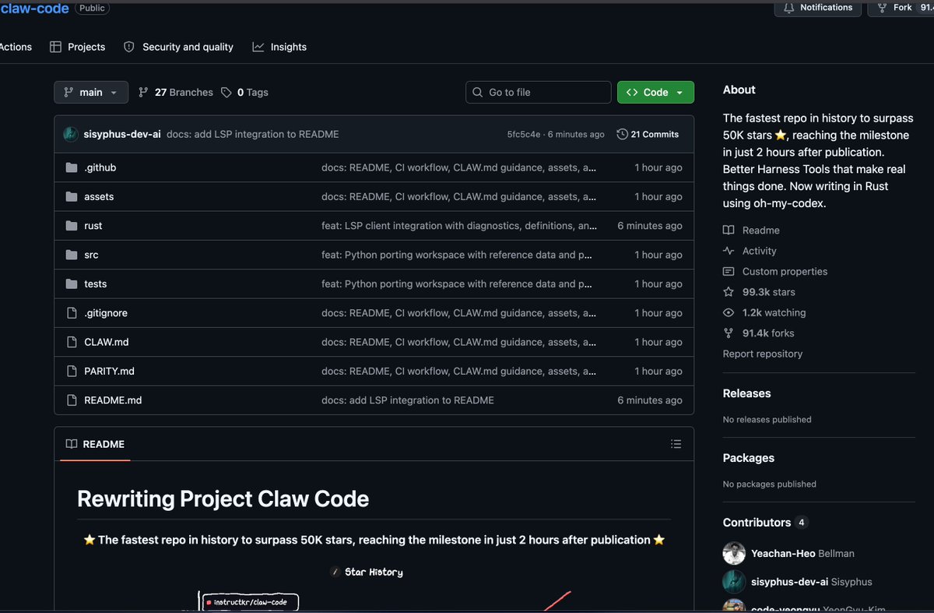Open the README.md file
The width and height of the screenshot is (934, 613).
(x=113, y=400)
